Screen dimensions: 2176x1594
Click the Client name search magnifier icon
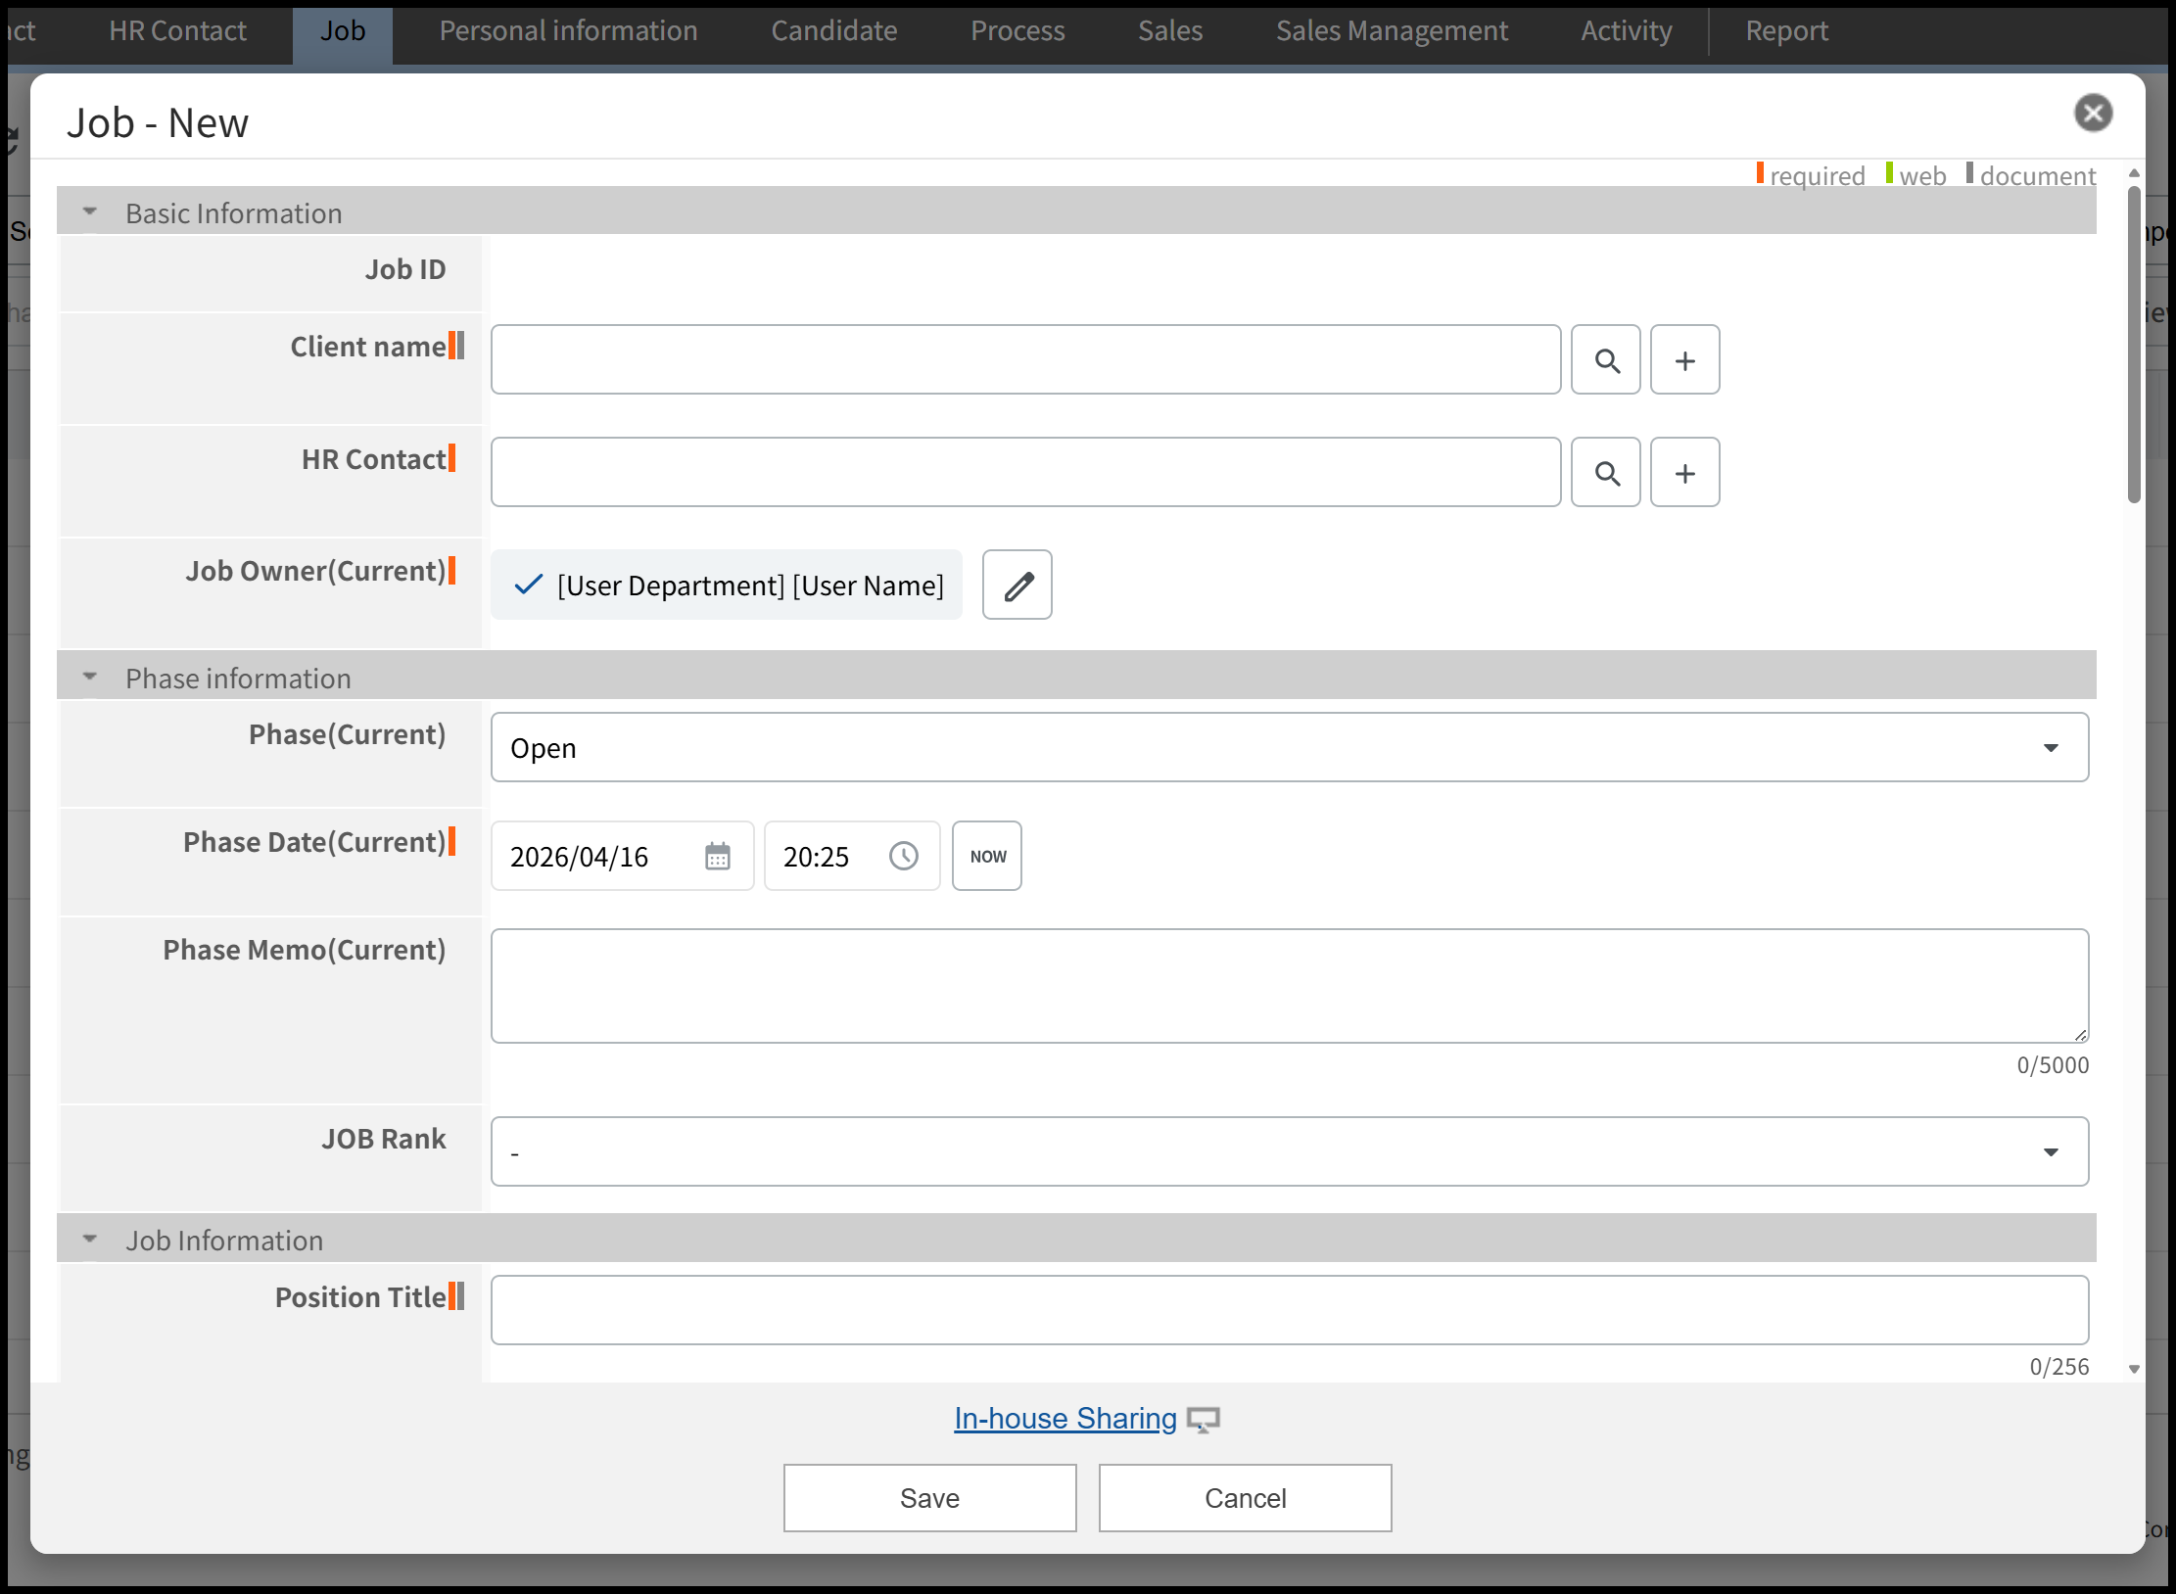(1605, 360)
